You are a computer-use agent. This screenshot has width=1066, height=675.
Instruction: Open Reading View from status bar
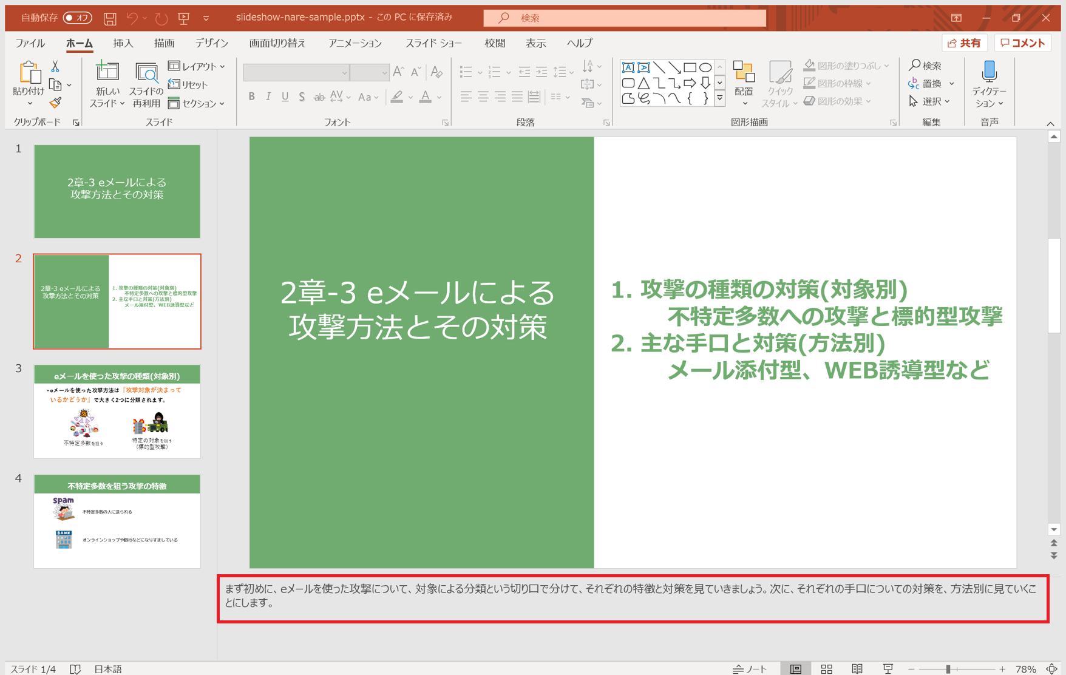(857, 668)
